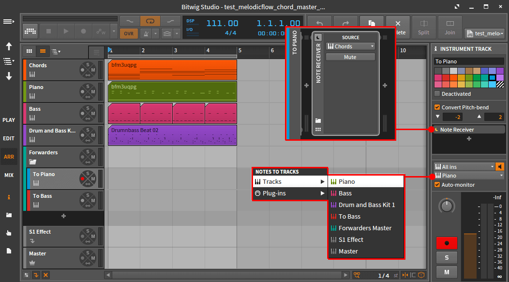Screen dimensions: 509x282
Task: Click the Join button
Action: (449, 28)
